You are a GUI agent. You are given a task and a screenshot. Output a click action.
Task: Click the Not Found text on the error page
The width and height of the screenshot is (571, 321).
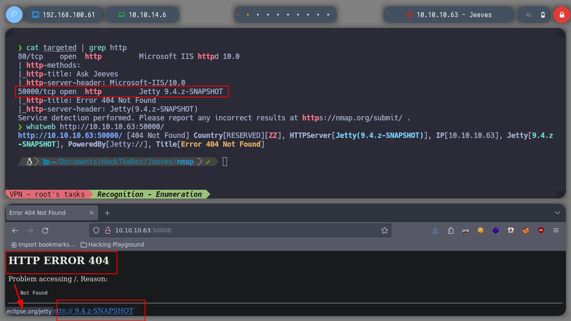[34, 293]
